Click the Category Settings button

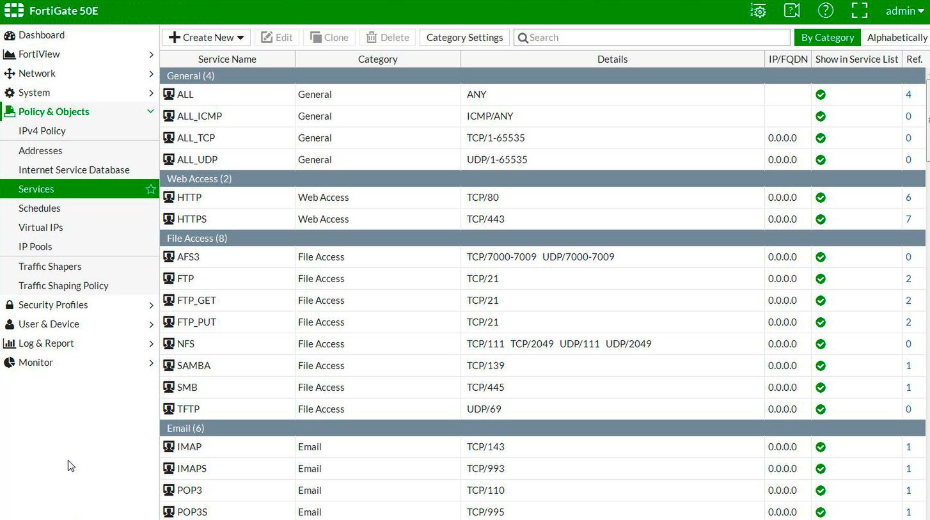point(464,38)
